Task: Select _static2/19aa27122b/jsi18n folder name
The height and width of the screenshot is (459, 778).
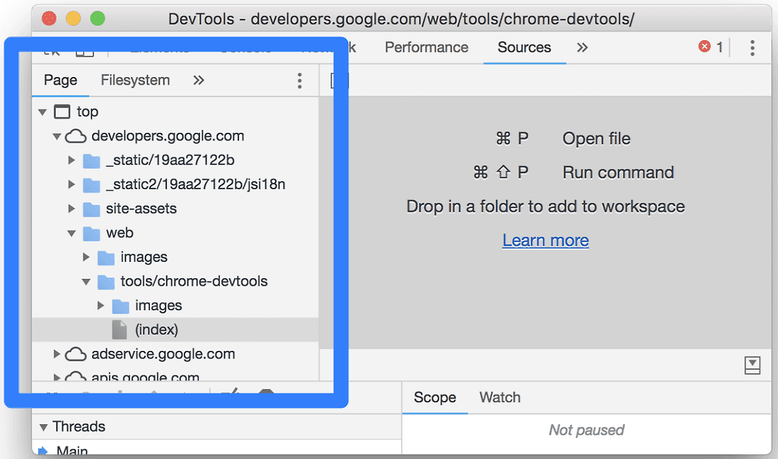Action: tap(195, 184)
